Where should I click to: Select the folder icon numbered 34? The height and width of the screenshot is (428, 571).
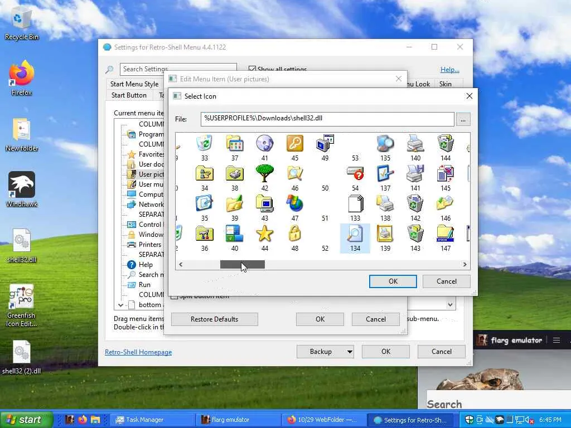[x=204, y=173]
